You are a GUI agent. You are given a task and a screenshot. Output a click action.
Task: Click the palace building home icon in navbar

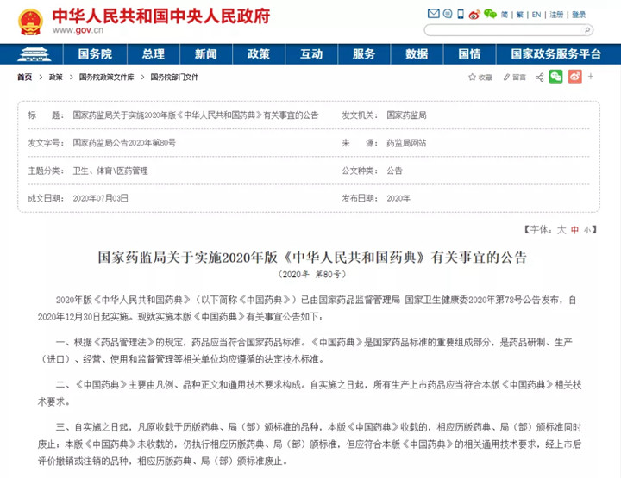click(34, 54)
